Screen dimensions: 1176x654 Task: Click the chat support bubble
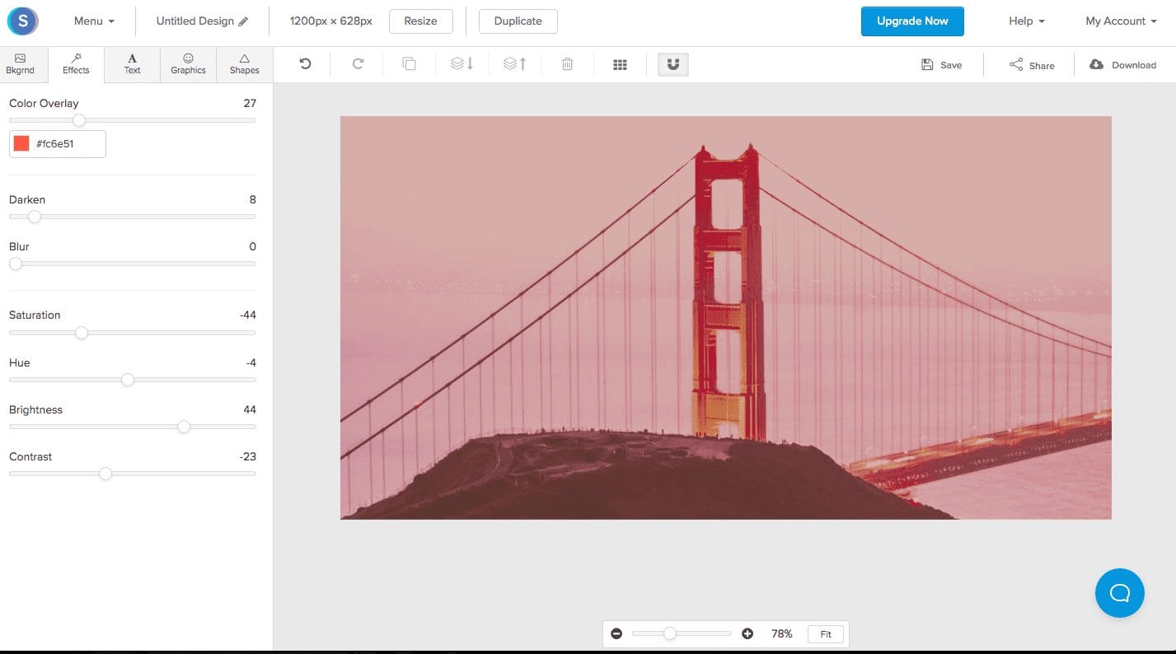1119,593
